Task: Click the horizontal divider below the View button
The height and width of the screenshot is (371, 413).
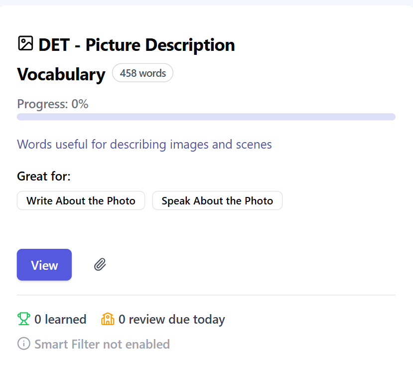Action: pyautogui.click(x=206, y=295)
